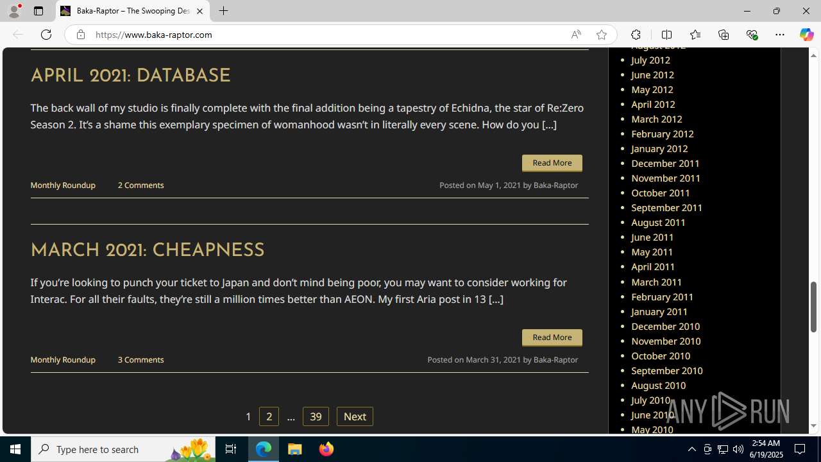Image resolution: width=821 pixels, height=462 pixels.
Task: Open the August 2011 archive
Action: [x=658, y=222]
